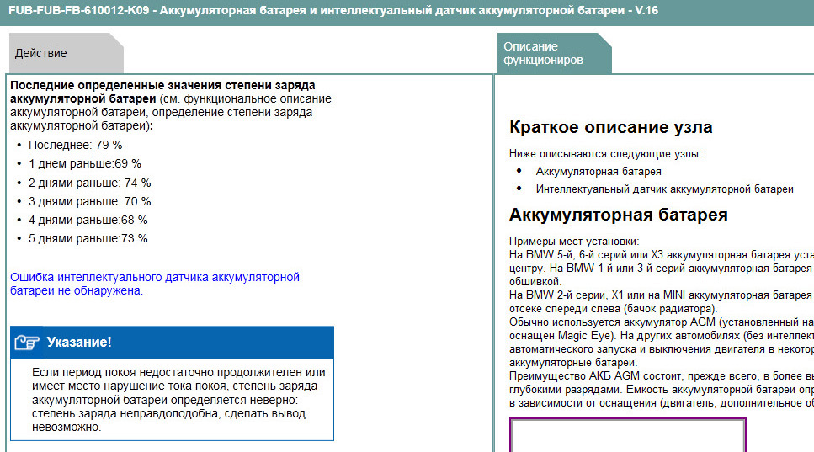Open the Действие tab
The height and width of the screenshot is (452, 814).
point(66,53)
